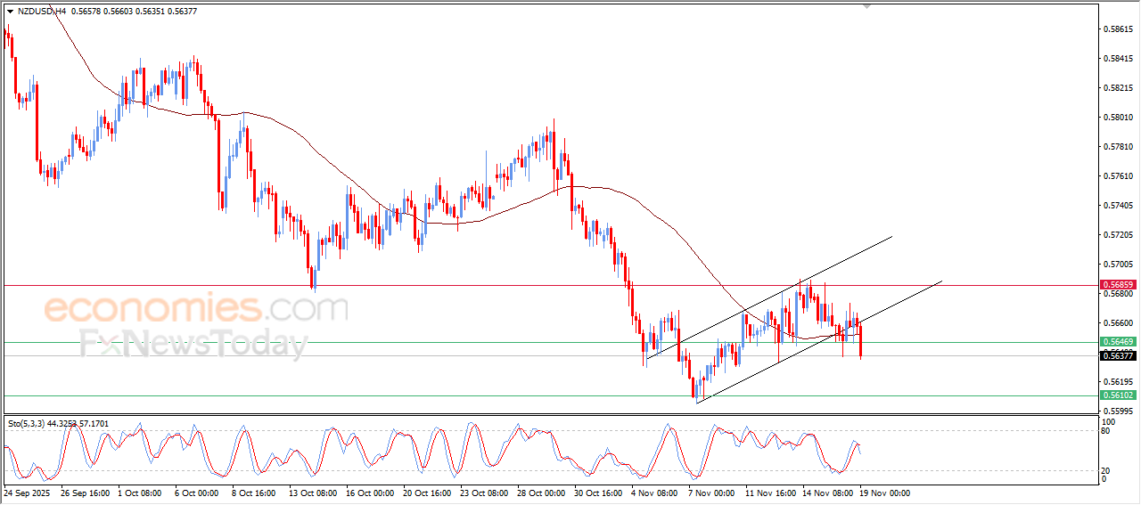Click the NZDUSD,H4 symbol title text
The height and width of the screenshot is (505, 1141).
(x=36, y=12)
